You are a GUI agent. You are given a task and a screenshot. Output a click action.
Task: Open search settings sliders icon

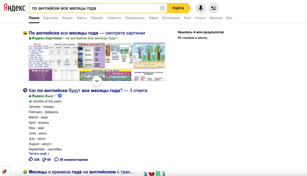213,8
